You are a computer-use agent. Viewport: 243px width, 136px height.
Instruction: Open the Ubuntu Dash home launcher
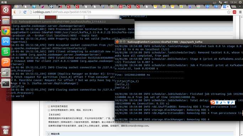(x=6, y=10)
